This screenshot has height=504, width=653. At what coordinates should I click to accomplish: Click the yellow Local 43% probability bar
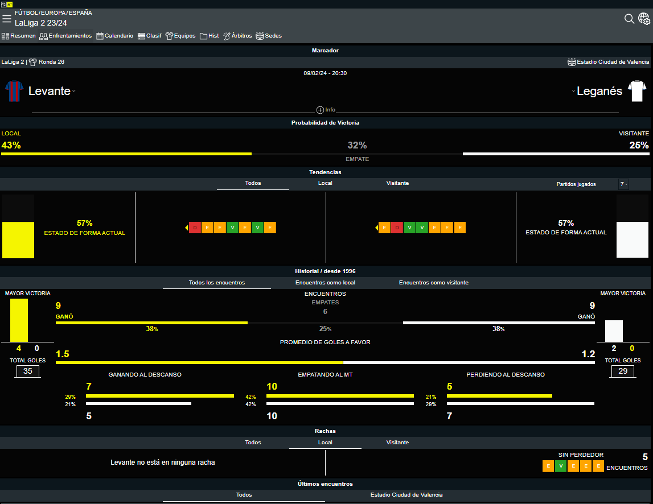click(x=126, y=154)
